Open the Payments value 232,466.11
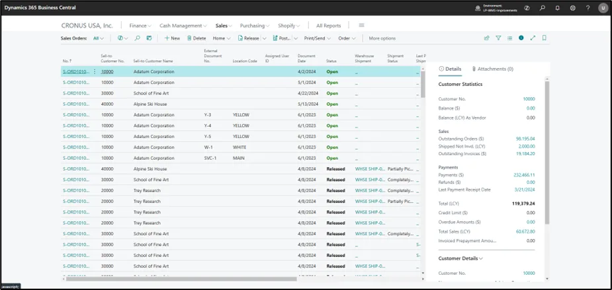612x290 pixels. (524, 175)
